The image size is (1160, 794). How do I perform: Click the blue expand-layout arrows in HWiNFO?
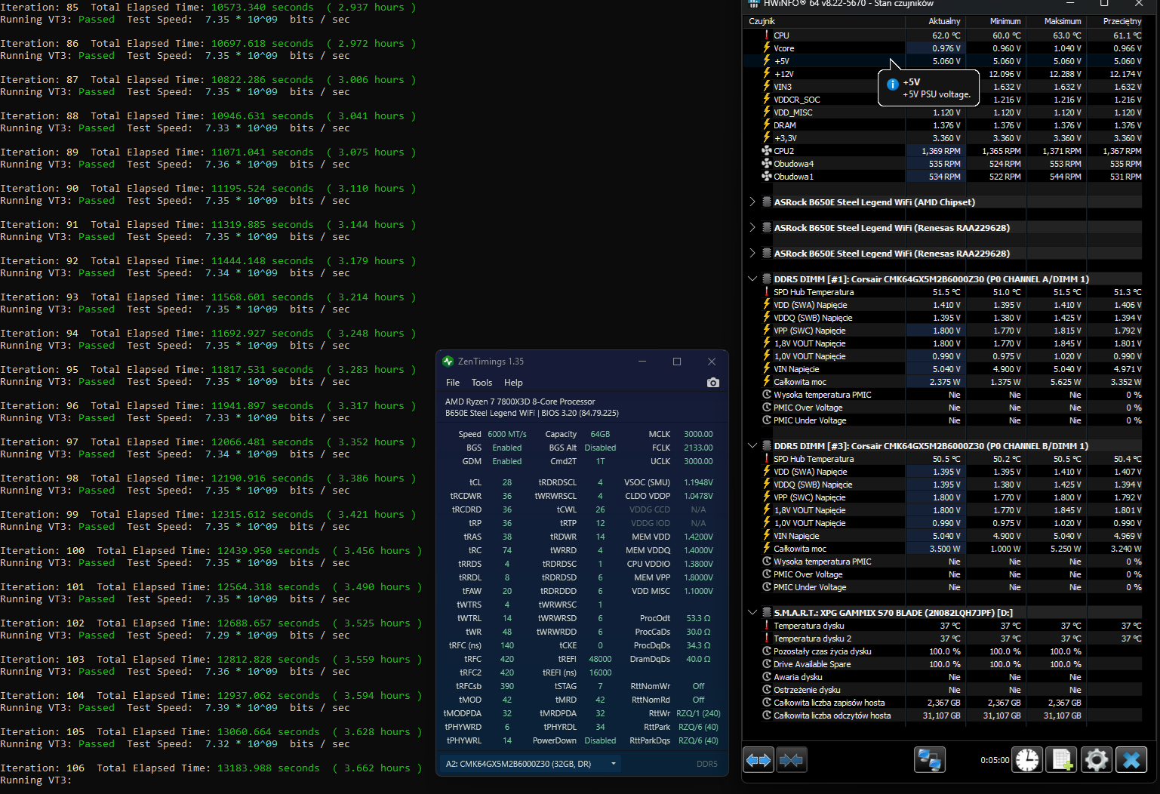pos(758,760)
